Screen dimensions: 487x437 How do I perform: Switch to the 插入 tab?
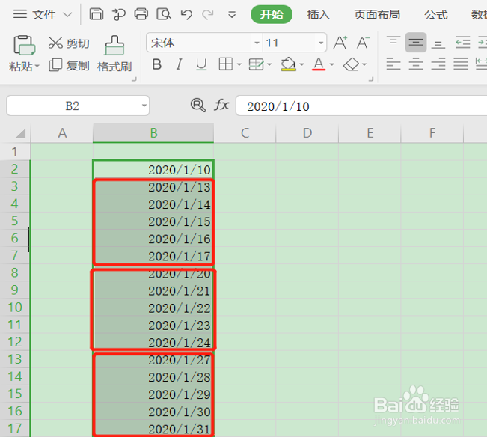(319, 15)
